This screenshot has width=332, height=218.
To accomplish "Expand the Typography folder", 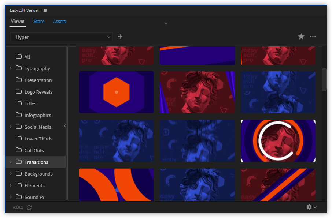I will coord(11,68).
